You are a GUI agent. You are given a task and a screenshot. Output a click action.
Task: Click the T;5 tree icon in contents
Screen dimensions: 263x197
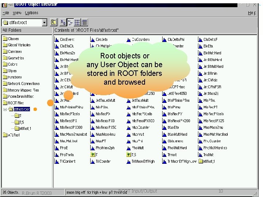[129, 154]
